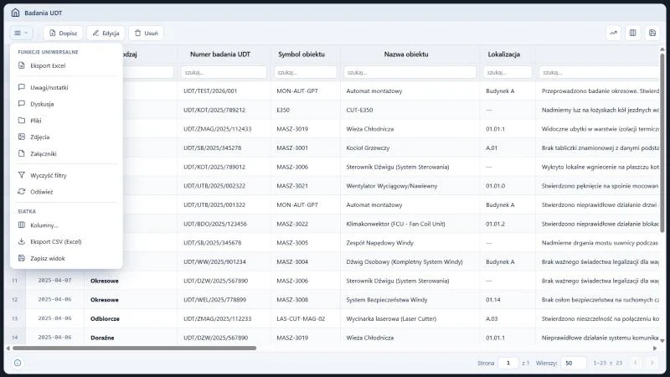Click date 2025-04-07 in row 11
This screenshot has height=377, width=670.
pyautogui.click(x=54, y=281)
